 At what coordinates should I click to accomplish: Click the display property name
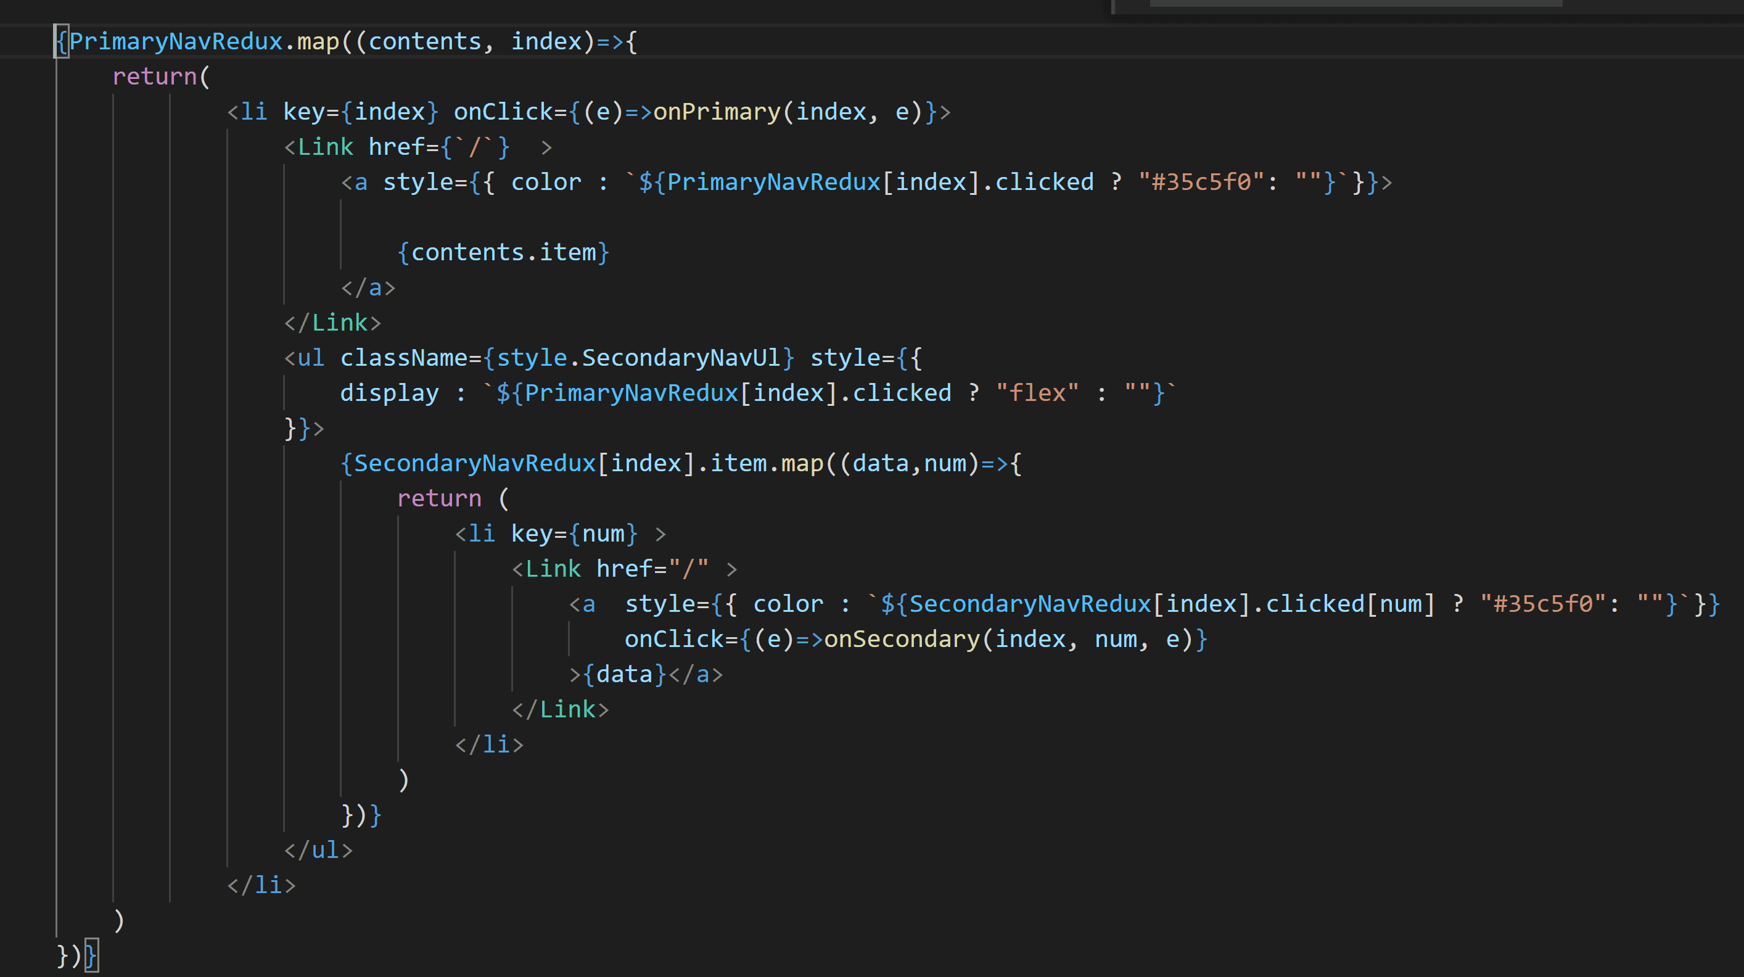[x=389, y=393]
